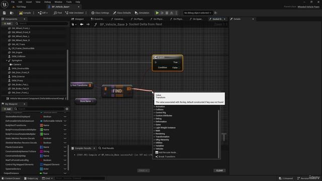Switch to the Construction Script tab
Viewport: 322px width, 181px height.
[117, 19]
